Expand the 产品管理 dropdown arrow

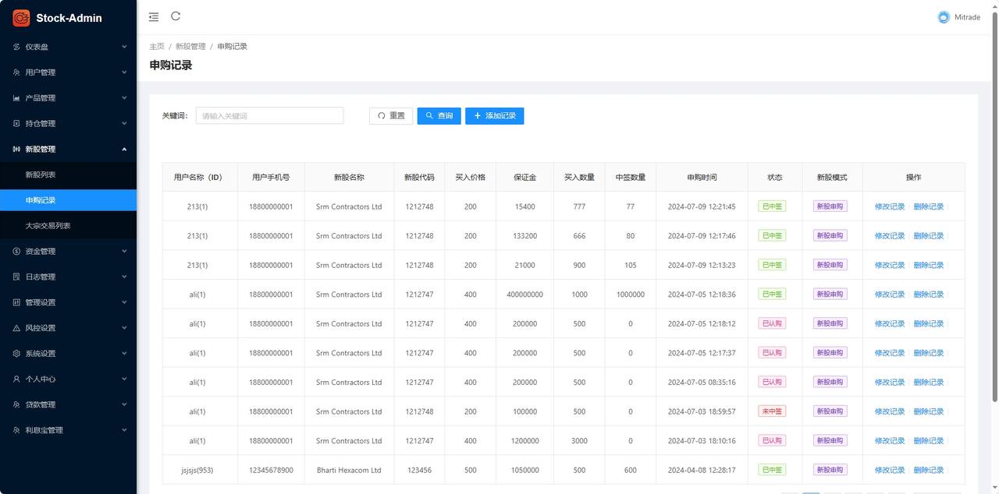click(x=123, y=97)
